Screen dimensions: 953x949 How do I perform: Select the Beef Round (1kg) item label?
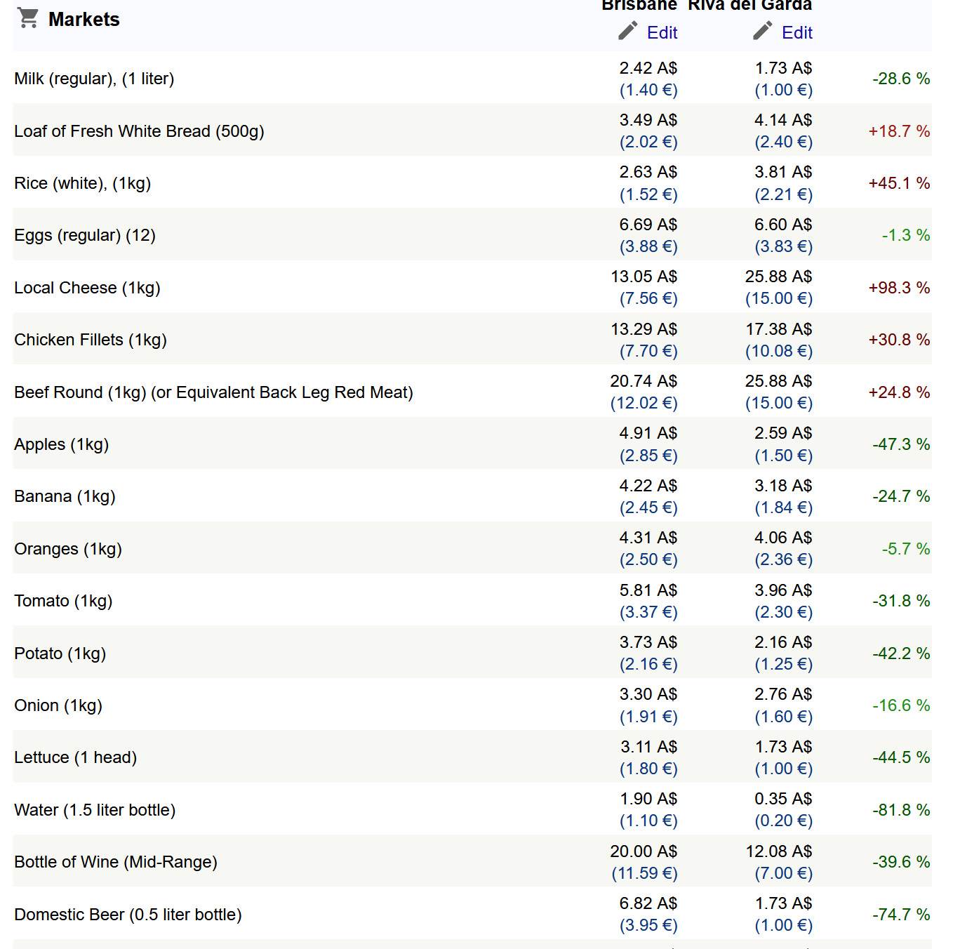pos(213,392)
